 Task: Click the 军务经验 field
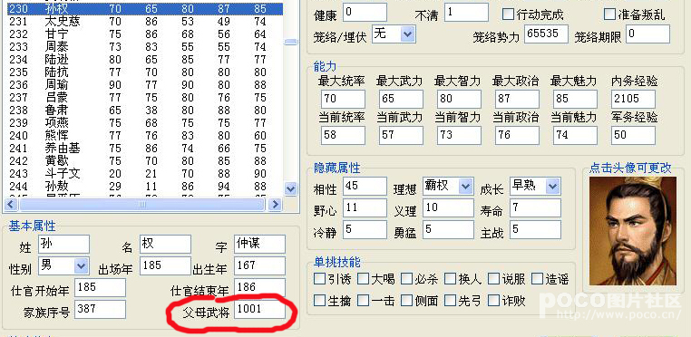633,135
